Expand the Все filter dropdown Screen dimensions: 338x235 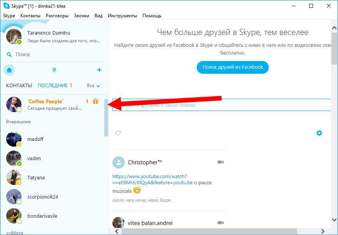(93, 86)
